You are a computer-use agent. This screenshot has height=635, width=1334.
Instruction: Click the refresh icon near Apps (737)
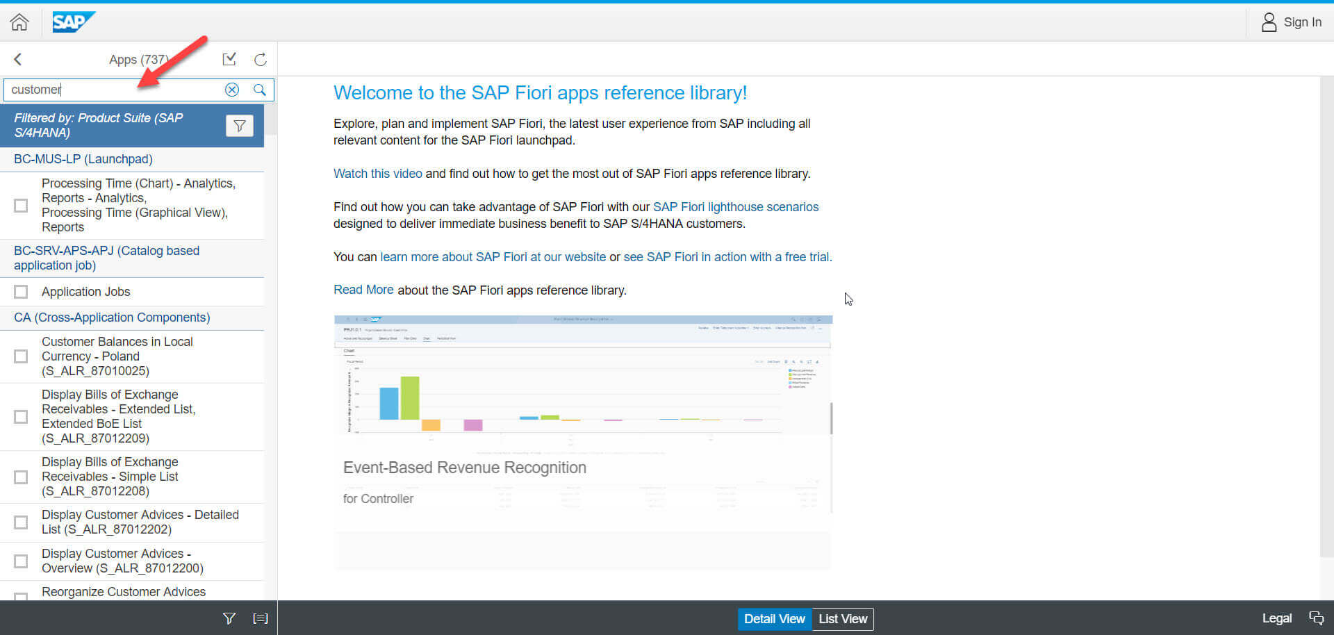coord(260,59)
